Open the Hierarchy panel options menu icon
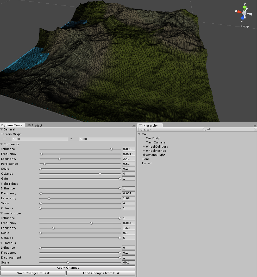Image resolution: width=257 pixels, height=277 pixels. pyautogui.click(x=255, y=126)
